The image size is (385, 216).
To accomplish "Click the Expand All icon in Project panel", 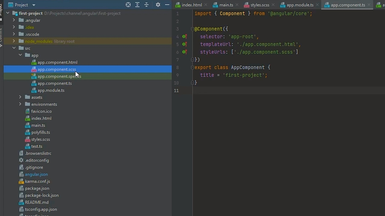I will click(x=137, y=5).
